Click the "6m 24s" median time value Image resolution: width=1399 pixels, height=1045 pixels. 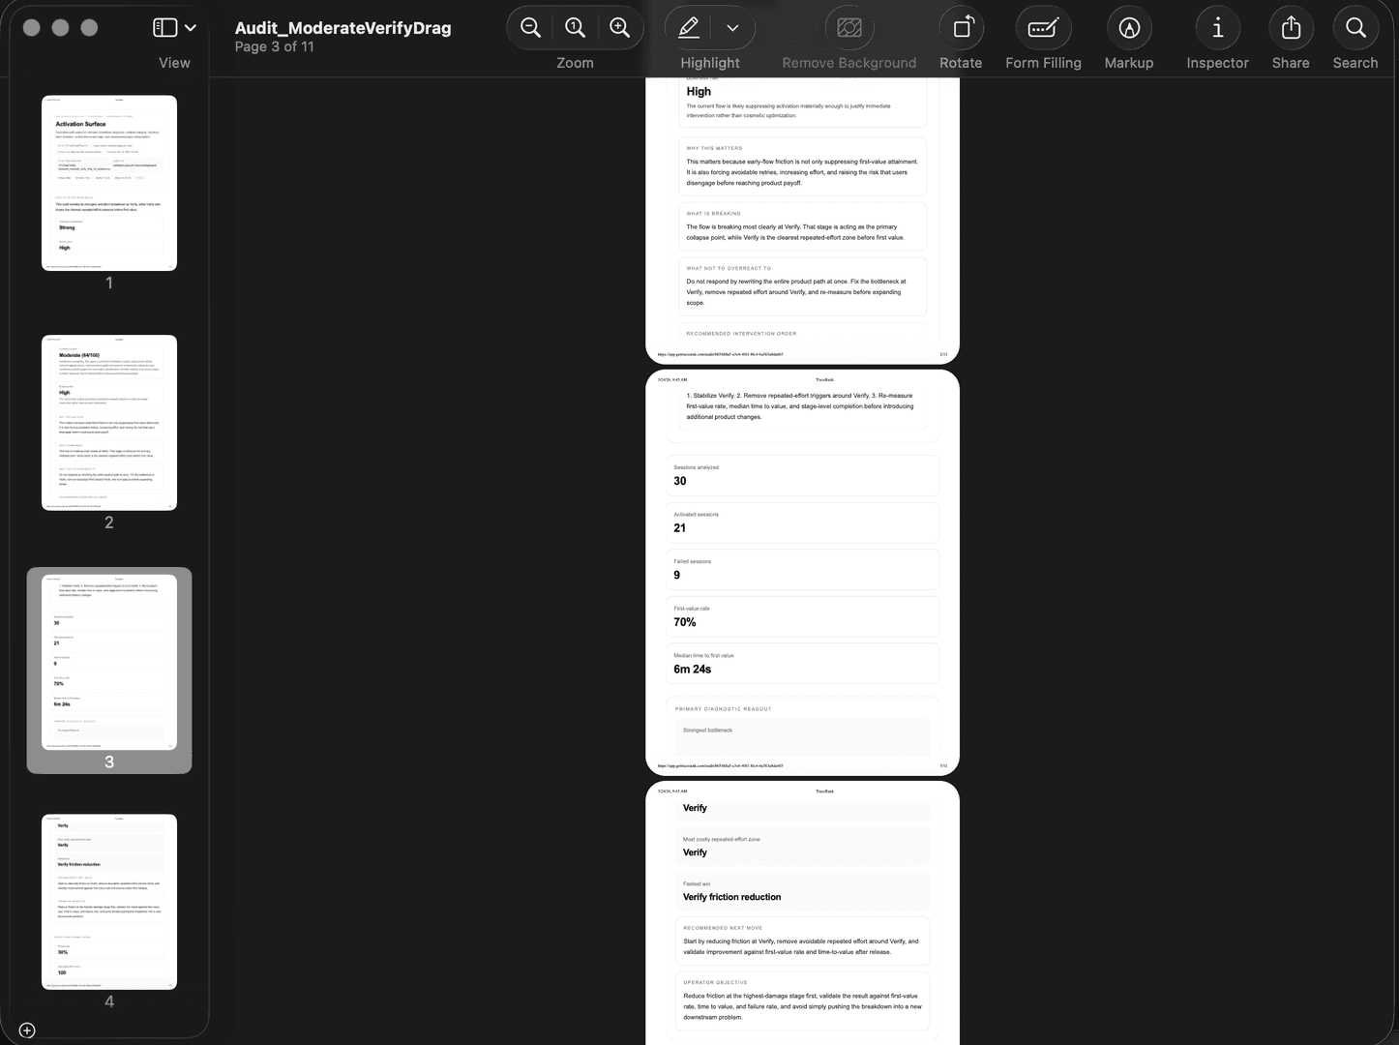point(693,670)
